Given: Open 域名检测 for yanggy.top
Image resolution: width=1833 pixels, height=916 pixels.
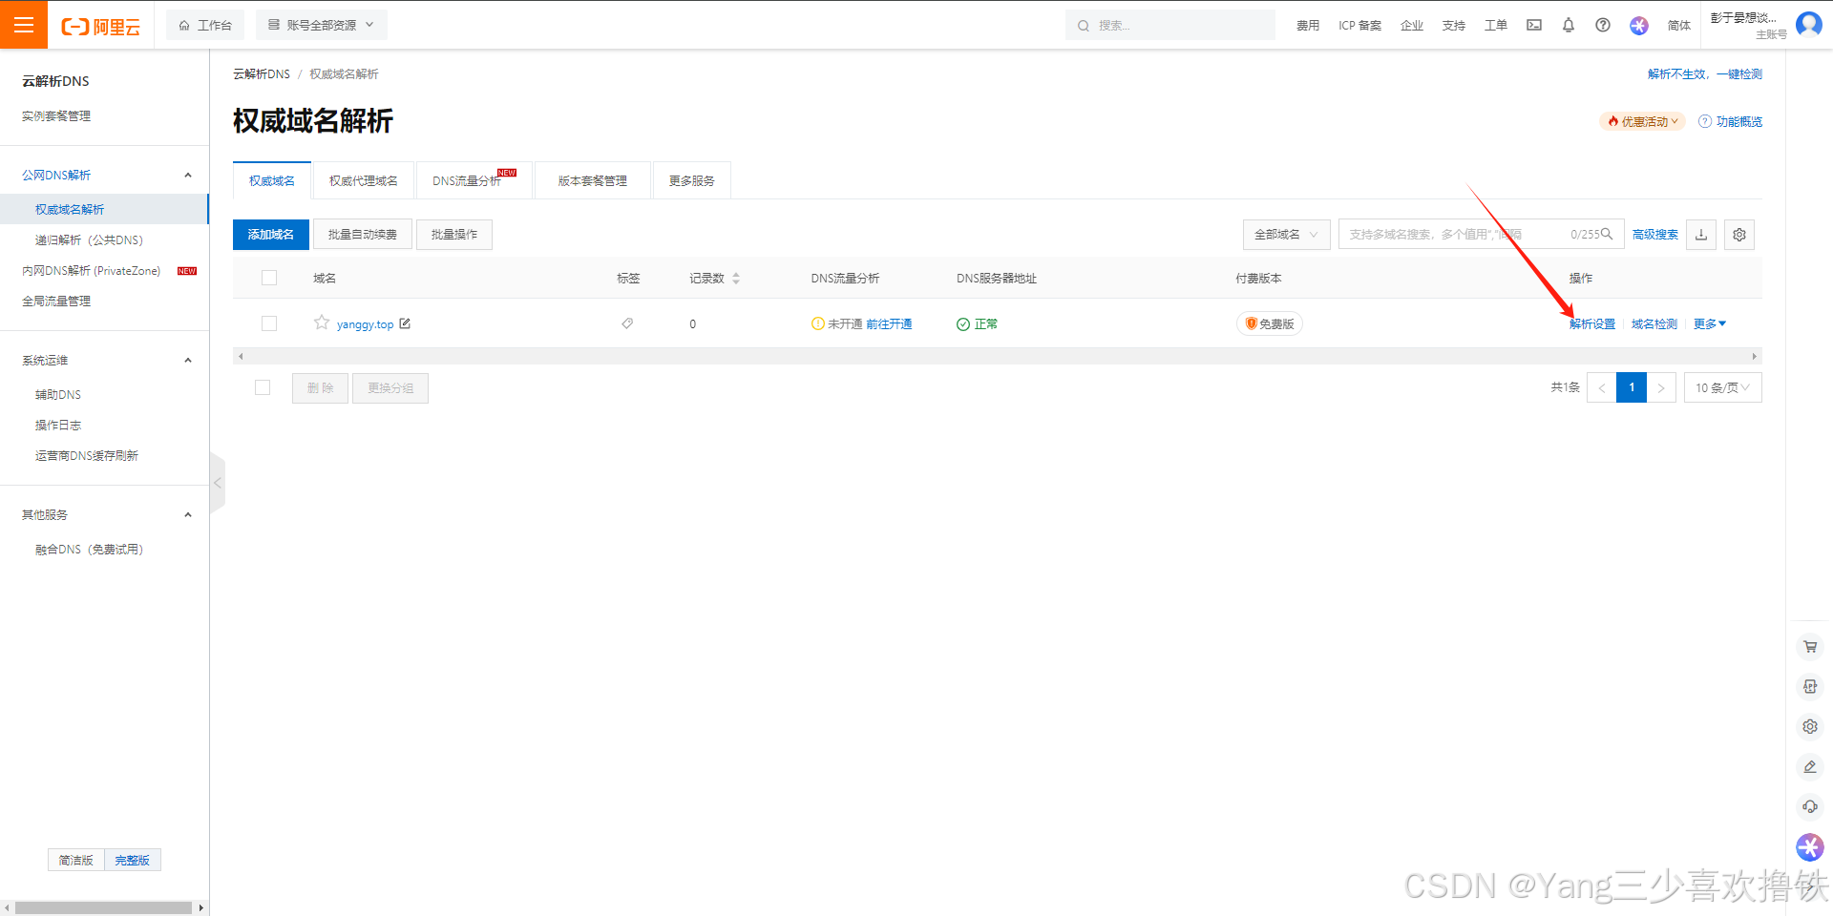Looking at the screenshot, I should tap(1654, 323).
